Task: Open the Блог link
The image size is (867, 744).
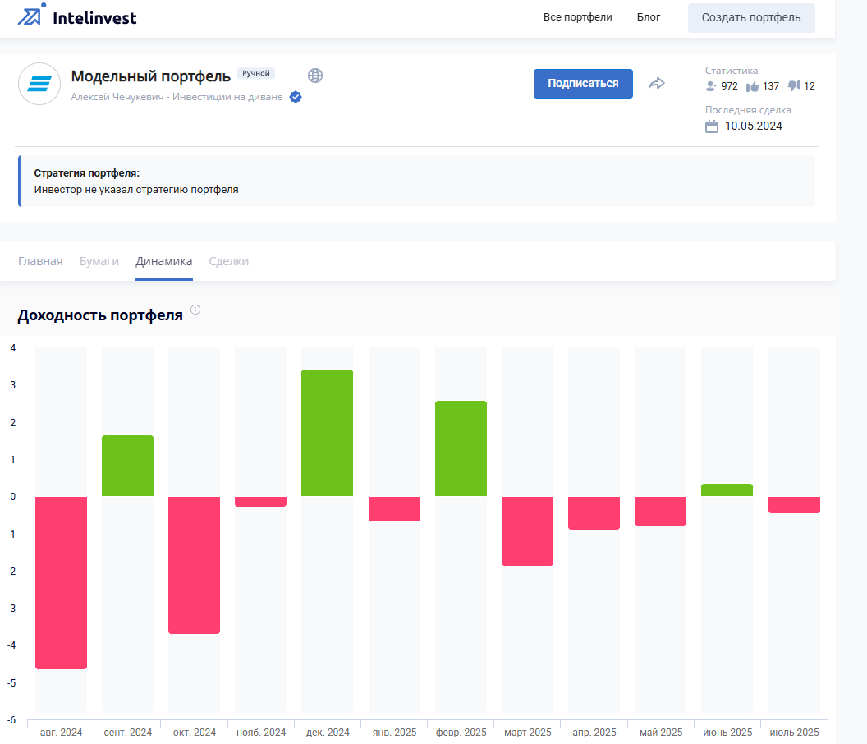Action: tap(649, 17)
